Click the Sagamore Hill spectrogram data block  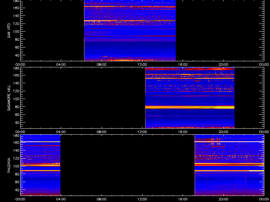(190, 98)
